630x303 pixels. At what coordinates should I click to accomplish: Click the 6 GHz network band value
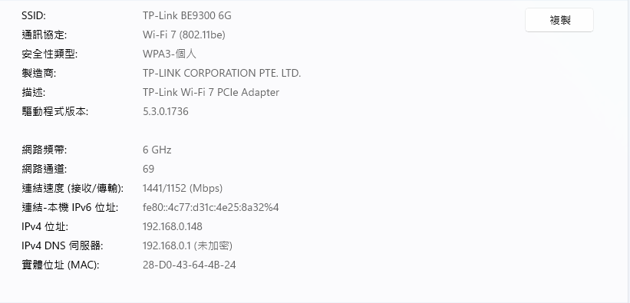point(157,150)
